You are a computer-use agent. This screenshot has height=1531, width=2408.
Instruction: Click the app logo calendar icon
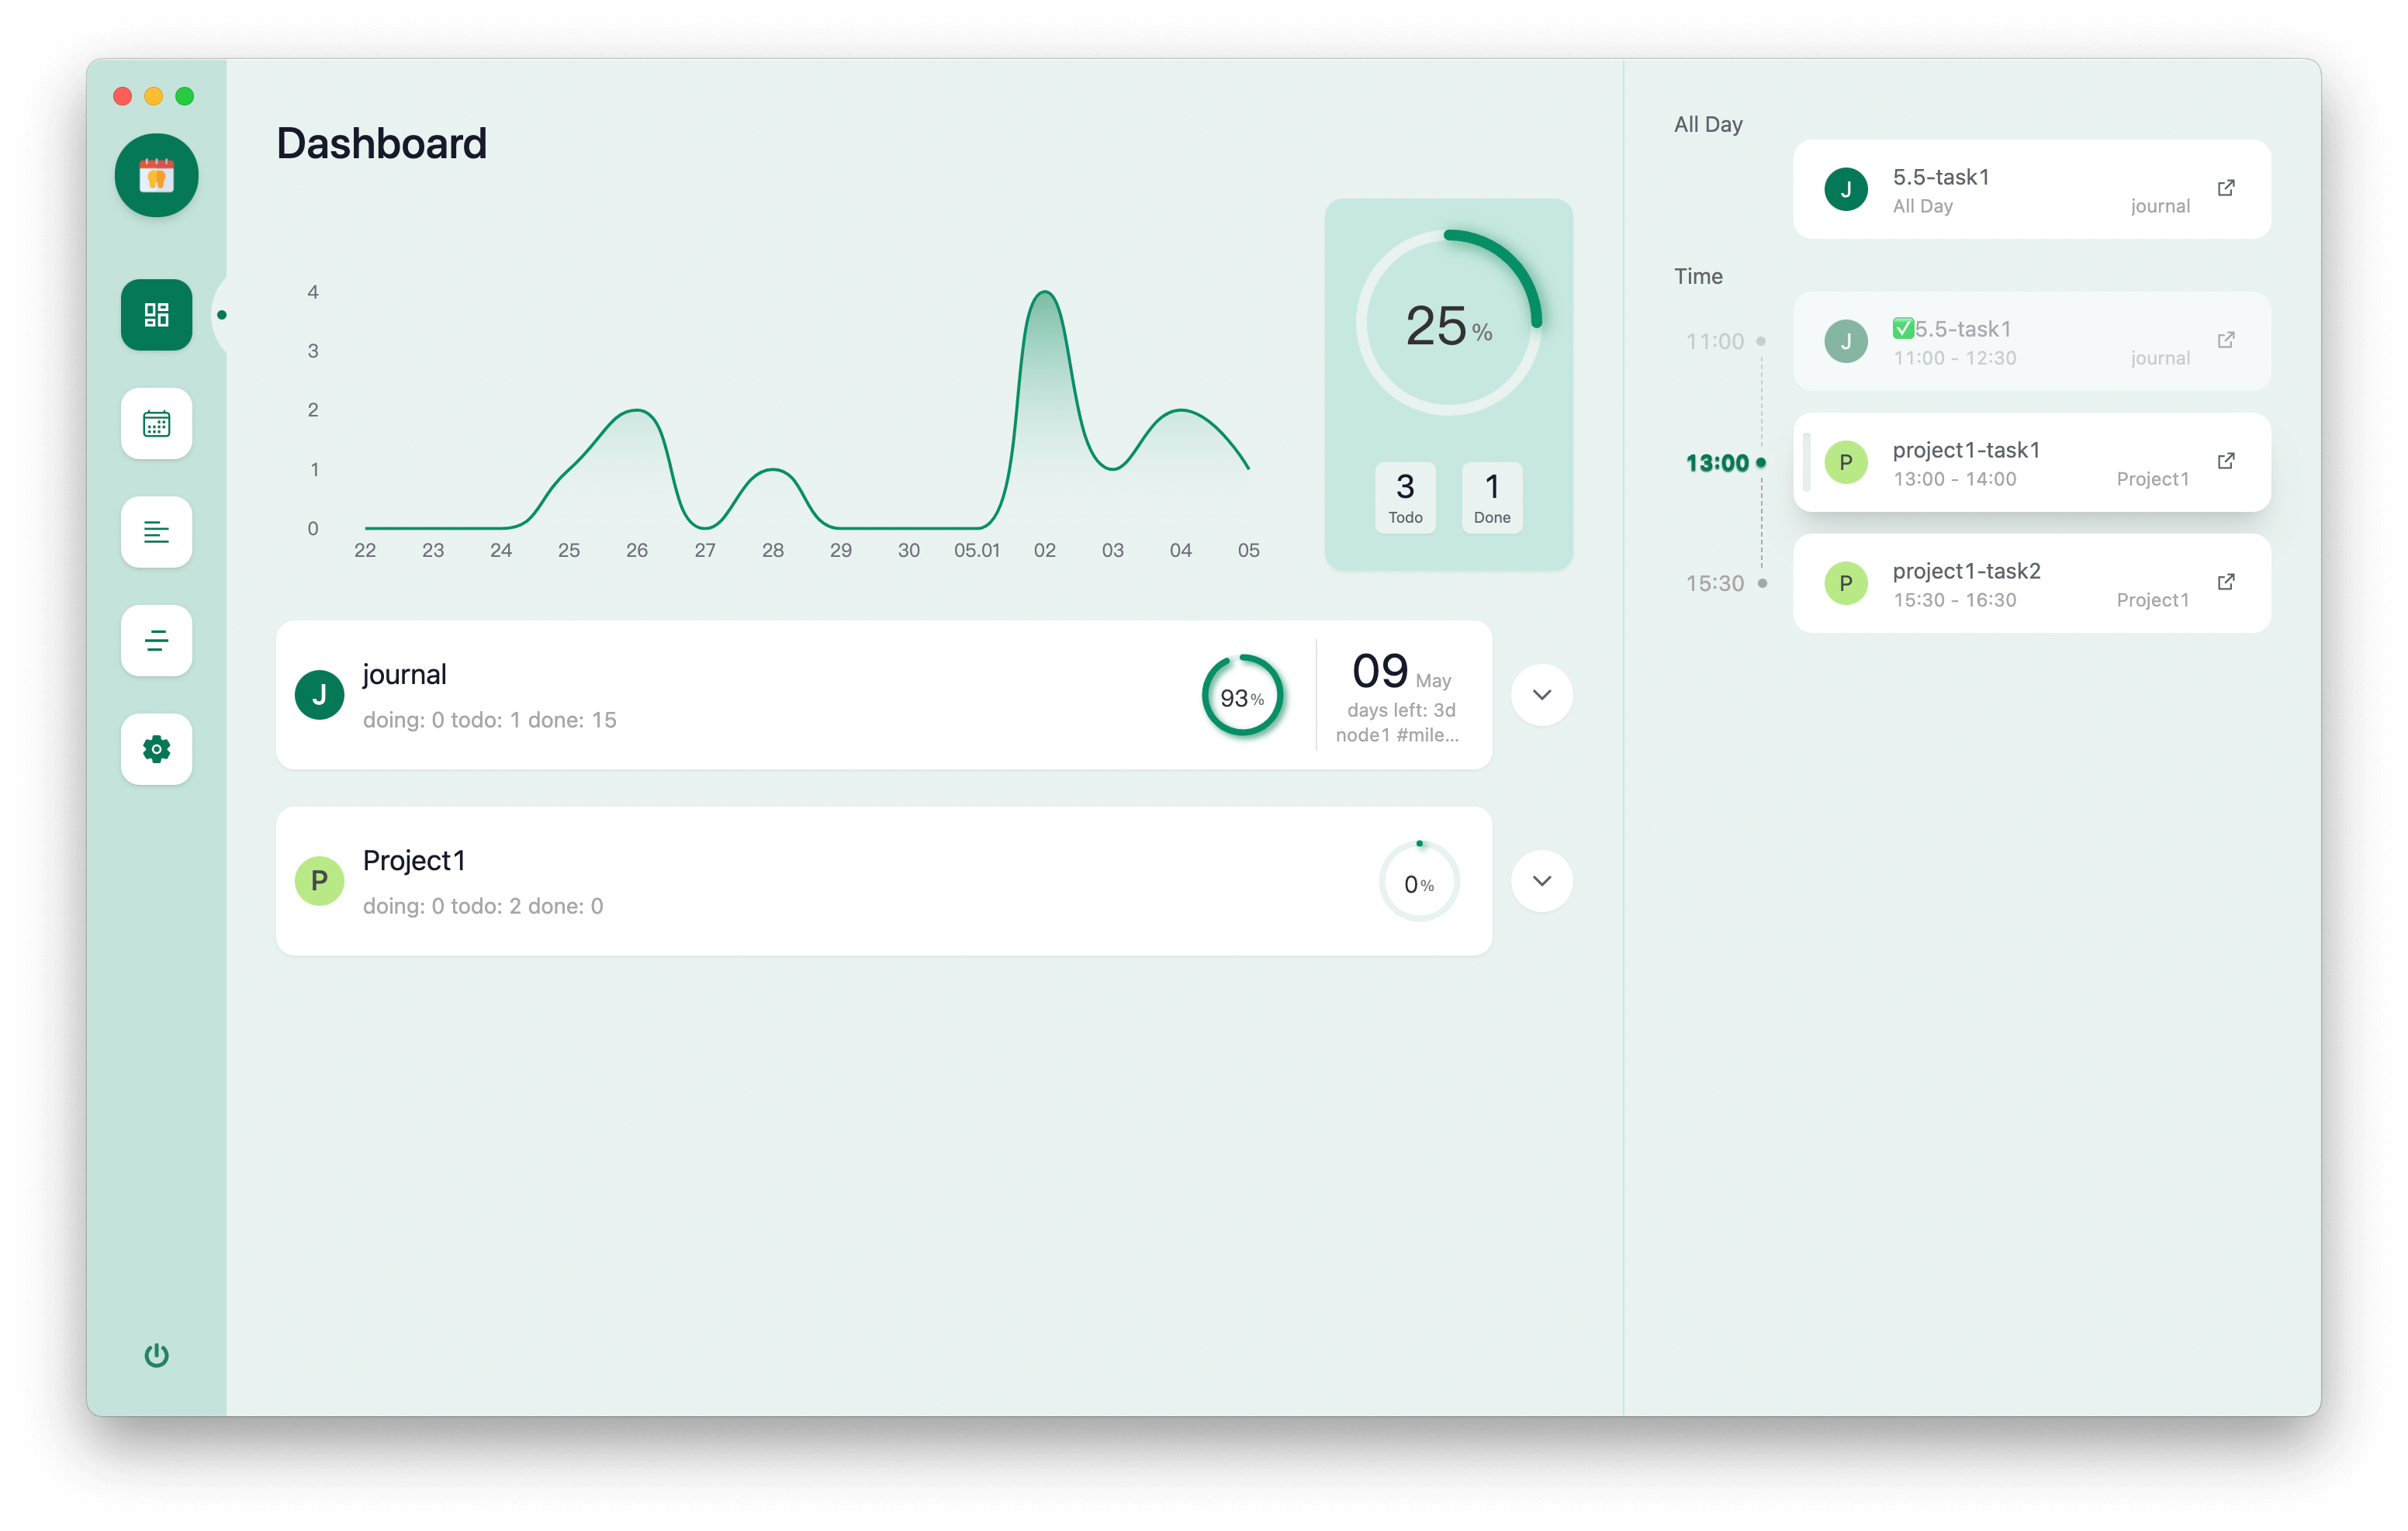pos(156,176)
